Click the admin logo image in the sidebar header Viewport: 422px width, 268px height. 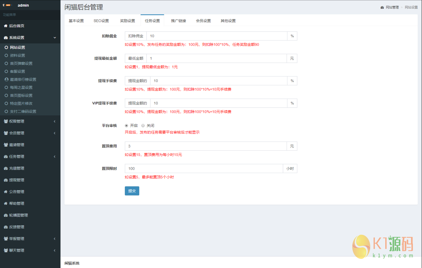(7, 5)
